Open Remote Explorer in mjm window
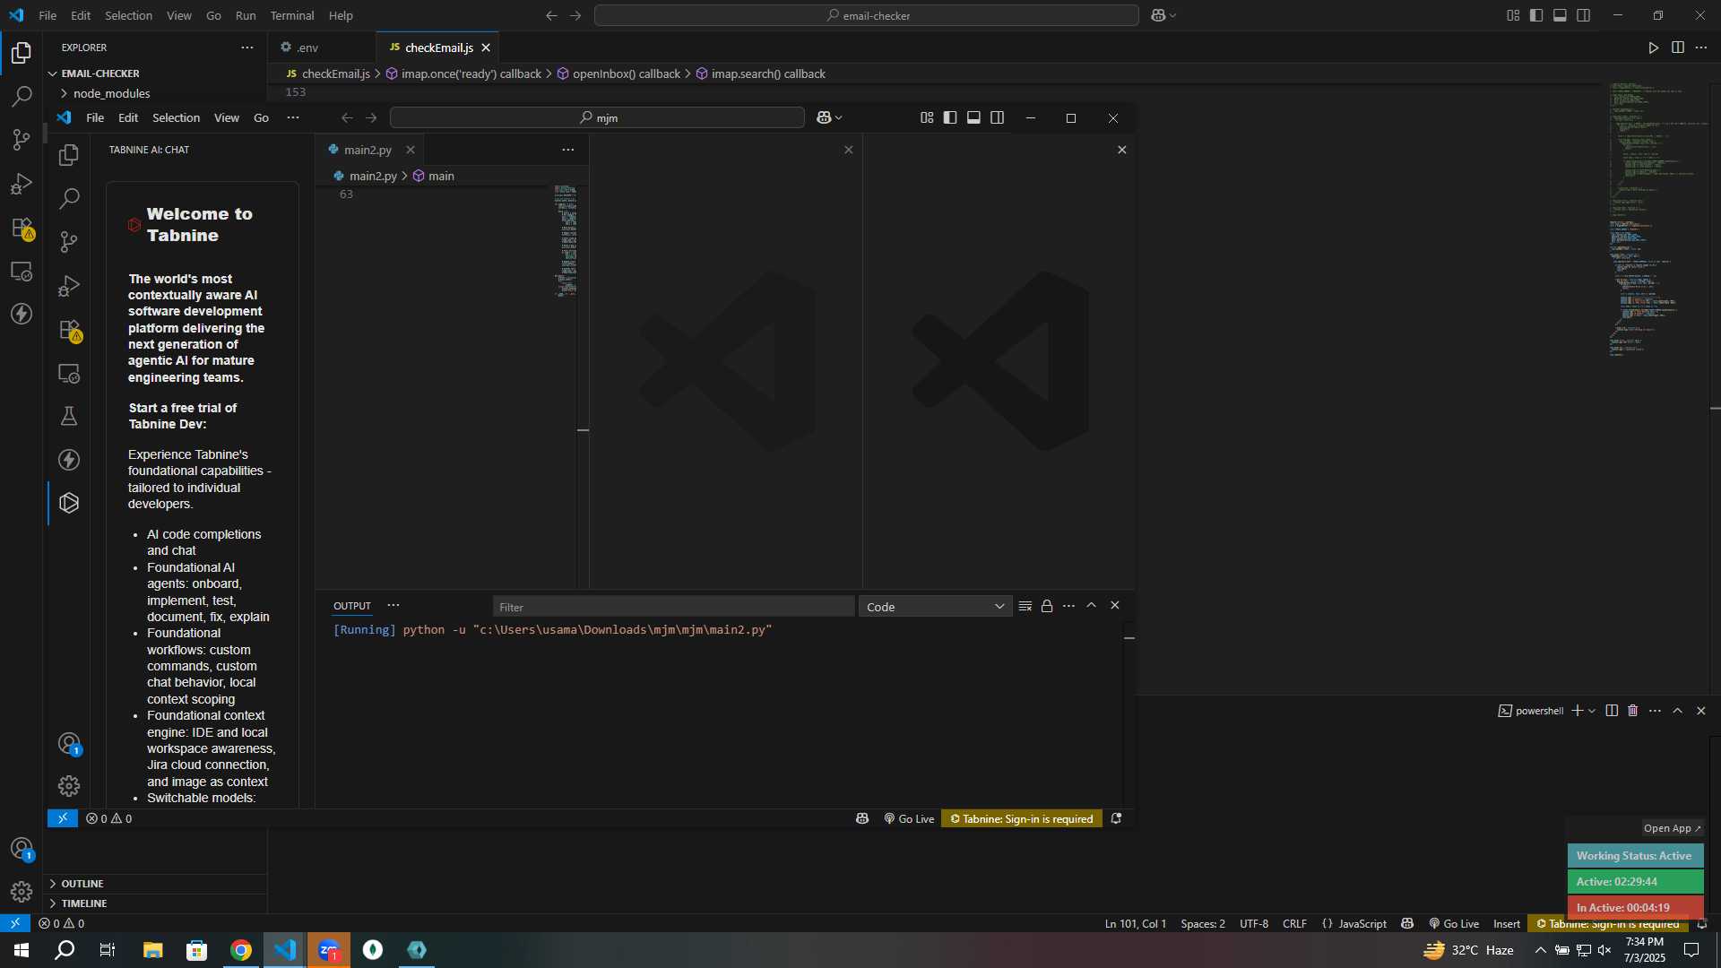1721x968 pixels. point(69,373)
